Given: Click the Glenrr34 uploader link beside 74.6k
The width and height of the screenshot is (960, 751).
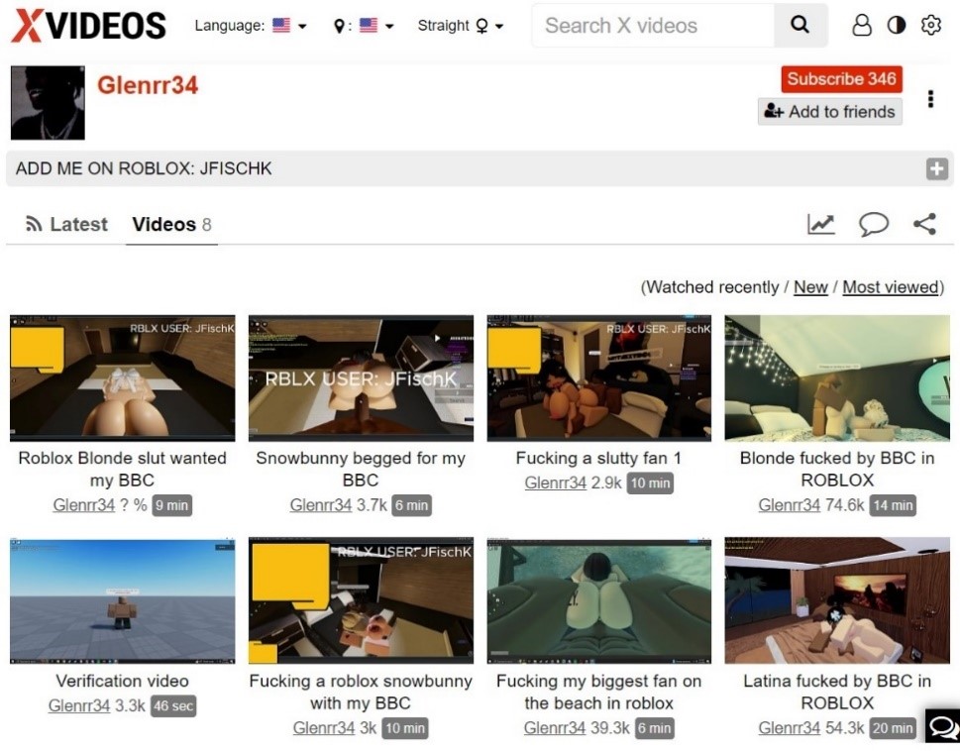Looking at the screenshot, I should pyautogui.click(x=790, y=505).
